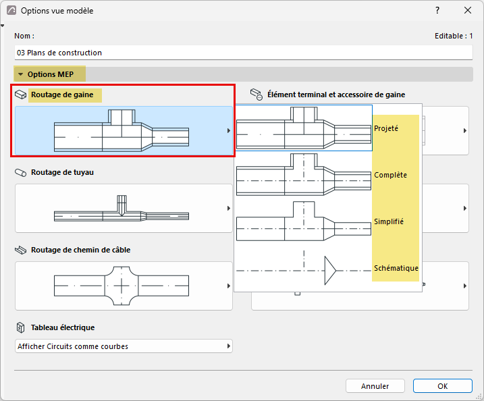This screenshot has height=401, width=484.
Task: Close the Options vue modèle dialog
Action: [468, 11]
